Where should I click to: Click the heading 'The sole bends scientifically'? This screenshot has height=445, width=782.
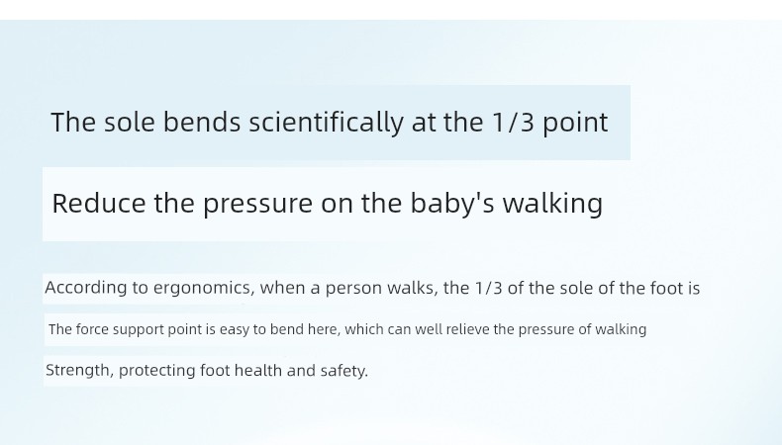(330, 123)
